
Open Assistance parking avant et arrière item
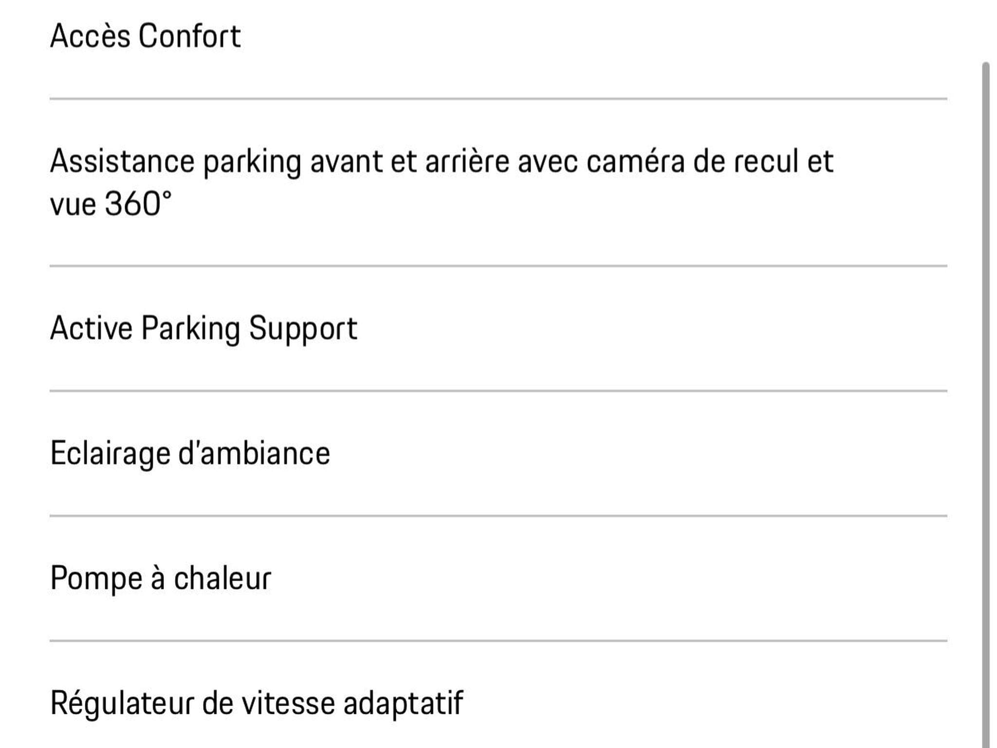coord(498,183)
